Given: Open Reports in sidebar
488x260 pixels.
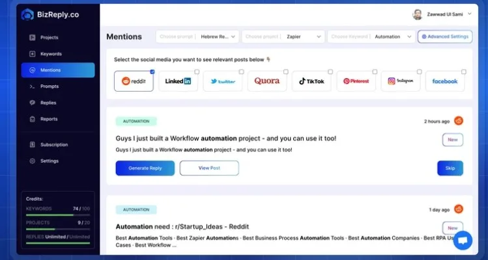Looking at the screenshot, I should [x=58, y=119].
